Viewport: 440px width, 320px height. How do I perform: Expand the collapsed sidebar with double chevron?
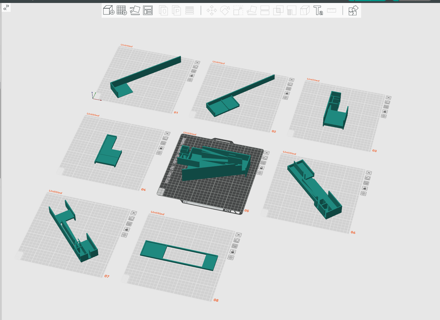tap(6, 7)
